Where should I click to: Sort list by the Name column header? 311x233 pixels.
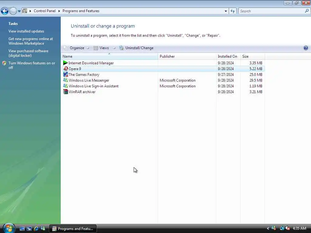pyautogui.click(x=109, y=56)
